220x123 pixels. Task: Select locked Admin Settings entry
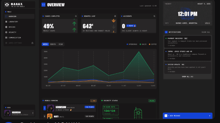coord(19,43)
